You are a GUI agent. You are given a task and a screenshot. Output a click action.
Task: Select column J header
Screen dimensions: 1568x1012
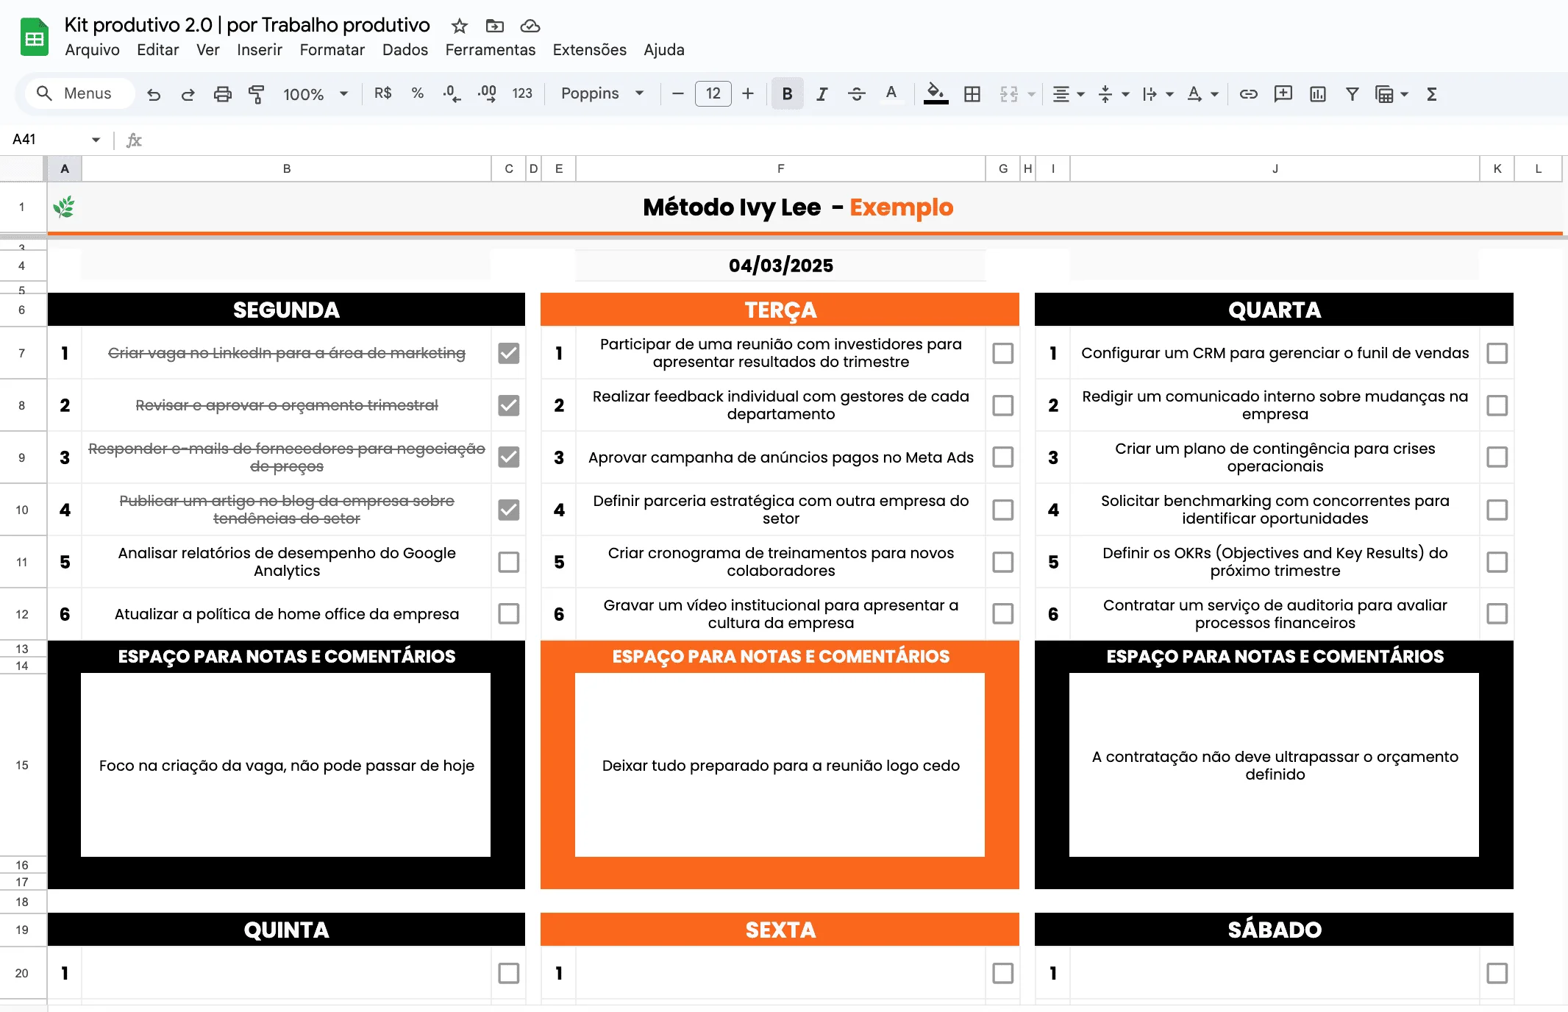pyautogui.click(x=1275, y=169)
